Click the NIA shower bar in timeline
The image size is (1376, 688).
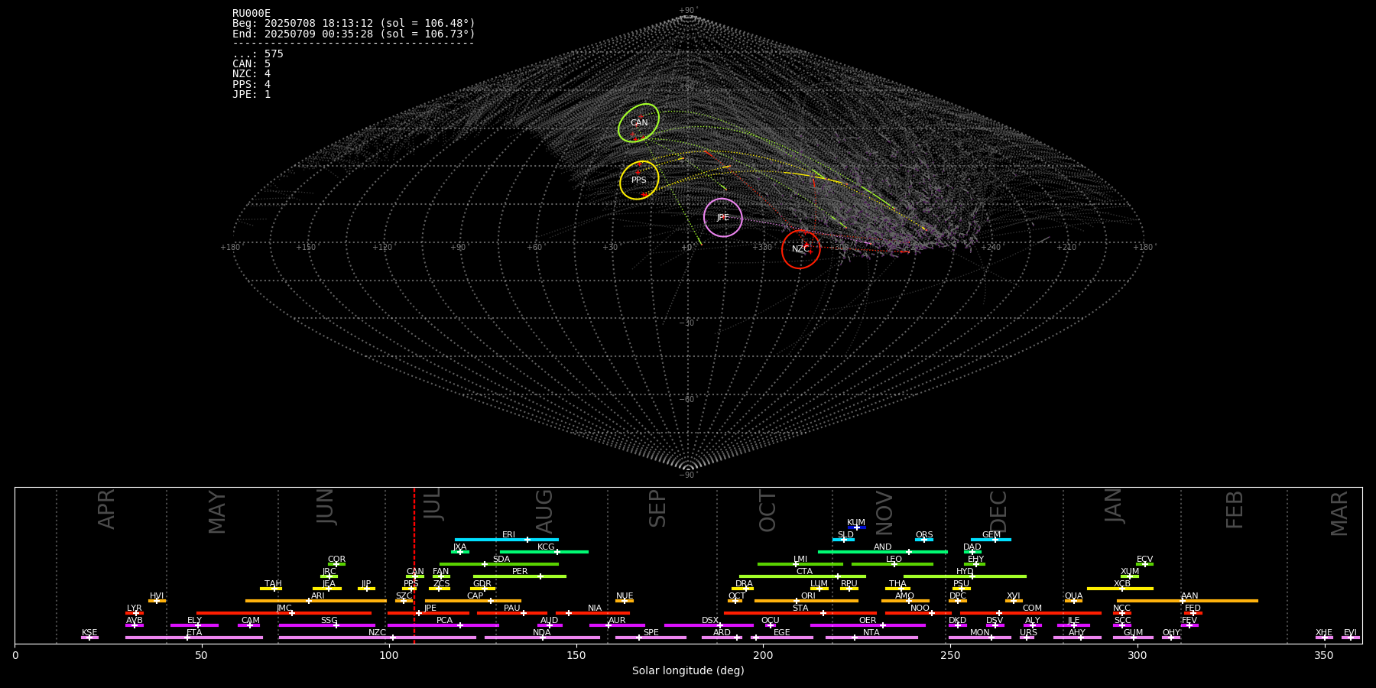point(593,613)
